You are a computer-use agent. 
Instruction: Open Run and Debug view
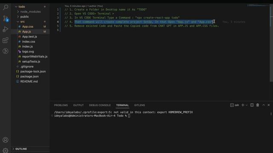pyautogui.click(x=6, y=29)
